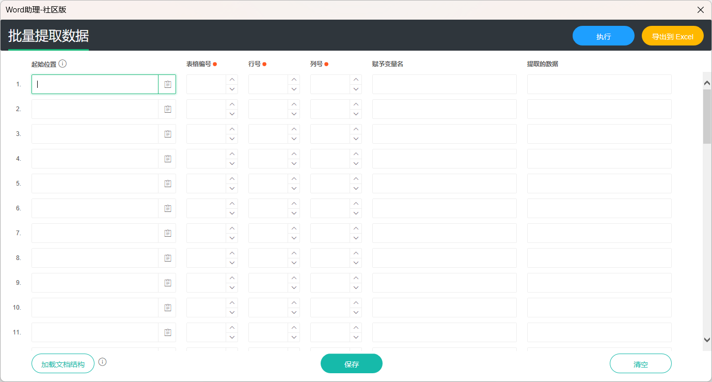Click the paste icon in row 3
This screenshot has width=712, height=382.
coord(168,134)
